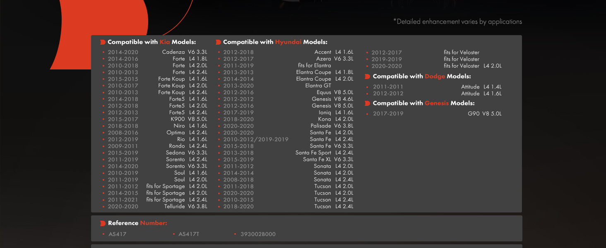Screen dimensions: 606x248
Task: Select the Santa Fe L4 2.0L row
Action: coord(286,133)
